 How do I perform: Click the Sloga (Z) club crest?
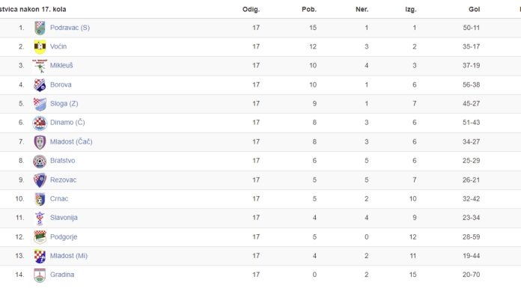(40, 104)
